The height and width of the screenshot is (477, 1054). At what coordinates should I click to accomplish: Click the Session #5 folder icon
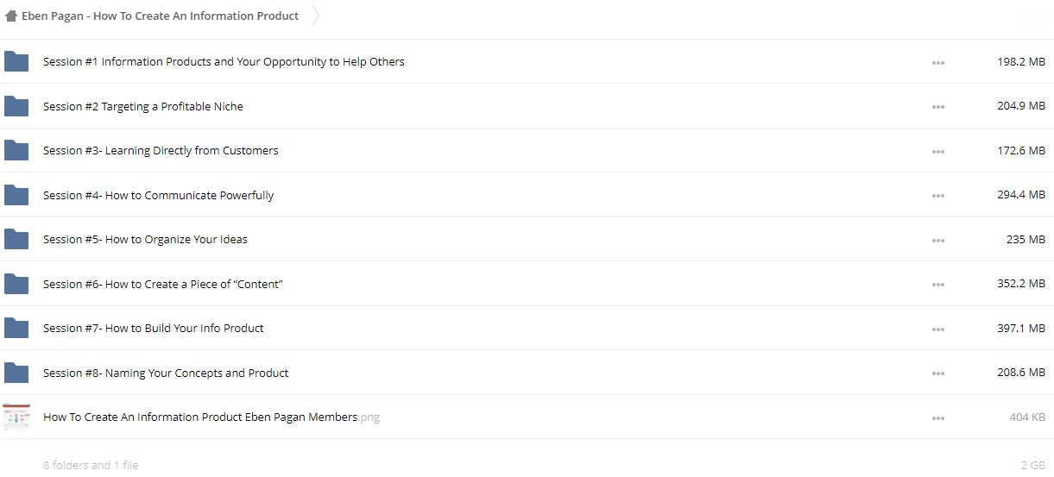pyautogui.click(x=16, y=240)
